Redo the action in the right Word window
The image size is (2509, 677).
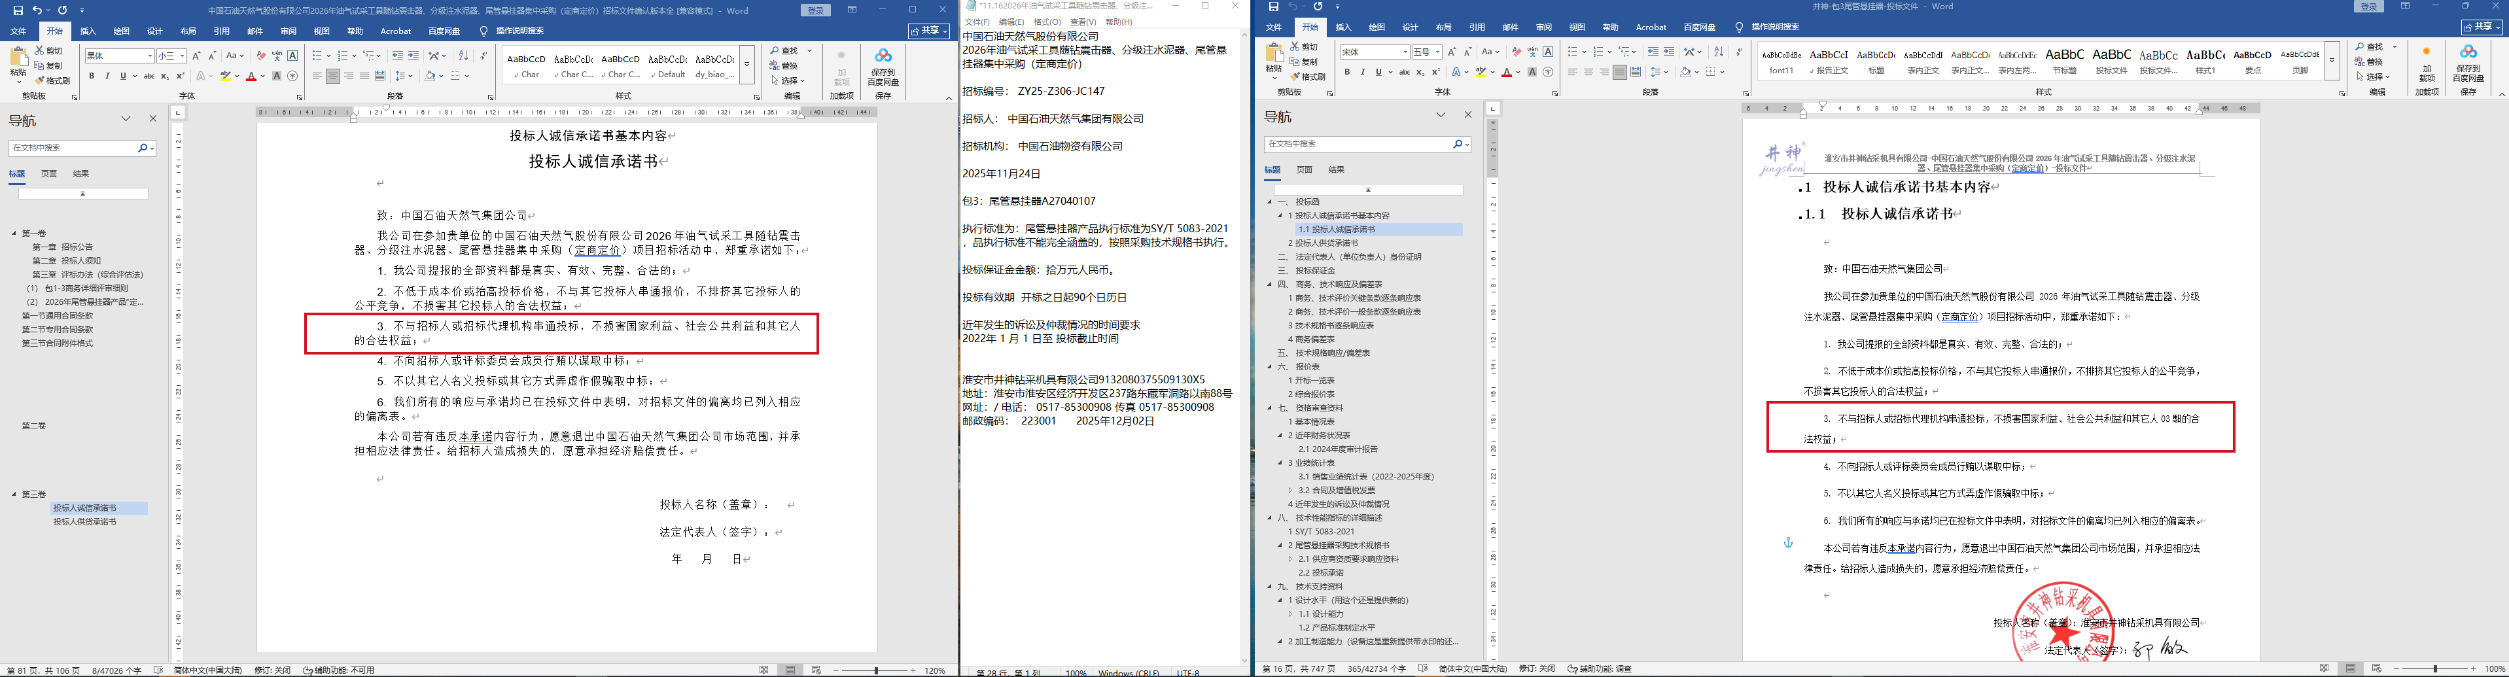(1318, 7)
